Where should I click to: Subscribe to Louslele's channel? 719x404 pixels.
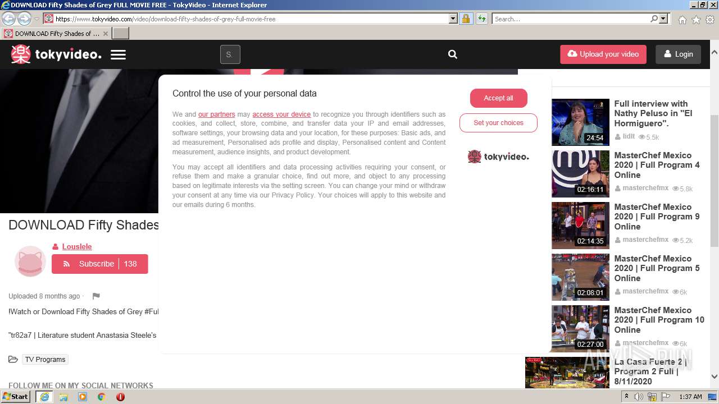[100, 264]
